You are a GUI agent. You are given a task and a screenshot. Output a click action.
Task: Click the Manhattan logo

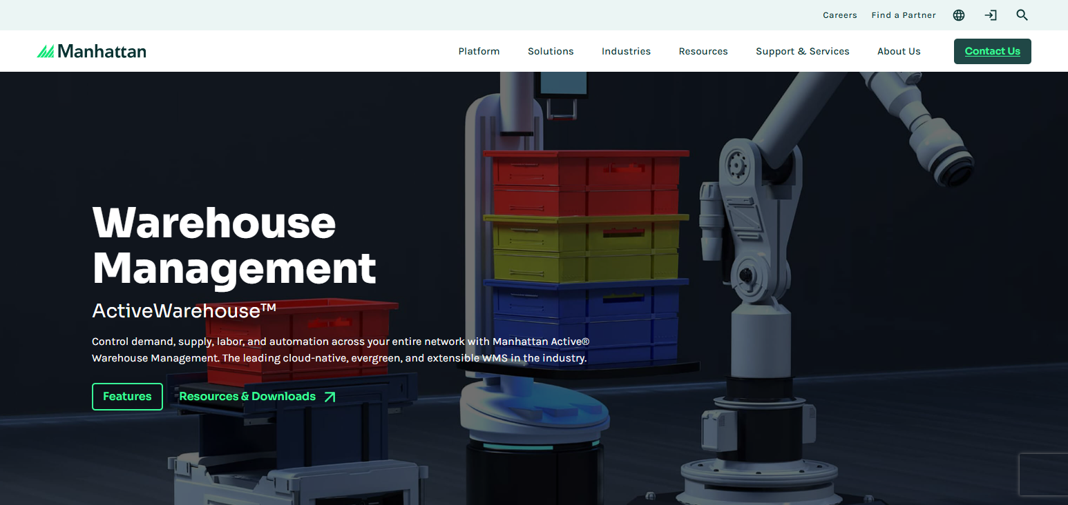[91, 51]
